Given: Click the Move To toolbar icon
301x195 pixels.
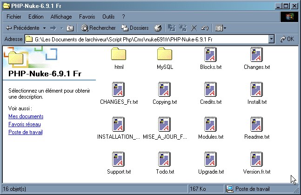Looking at the screenshot, I should [x=171, y=28].
